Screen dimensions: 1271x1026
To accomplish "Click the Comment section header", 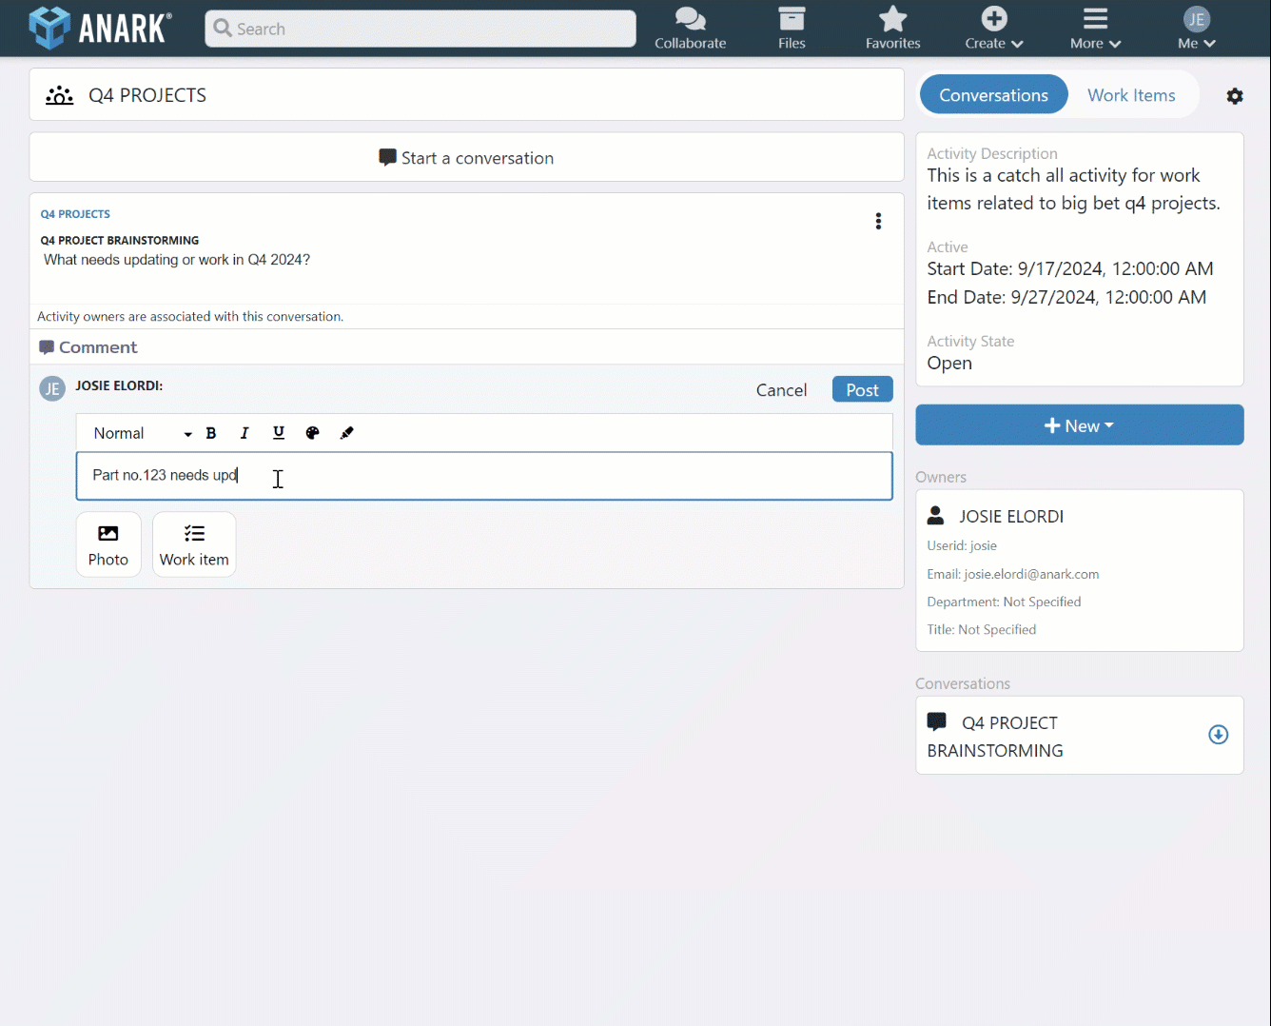I will coord(88,347).
